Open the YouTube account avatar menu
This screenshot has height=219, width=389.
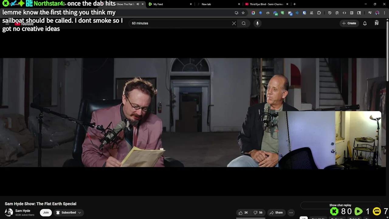377,23
